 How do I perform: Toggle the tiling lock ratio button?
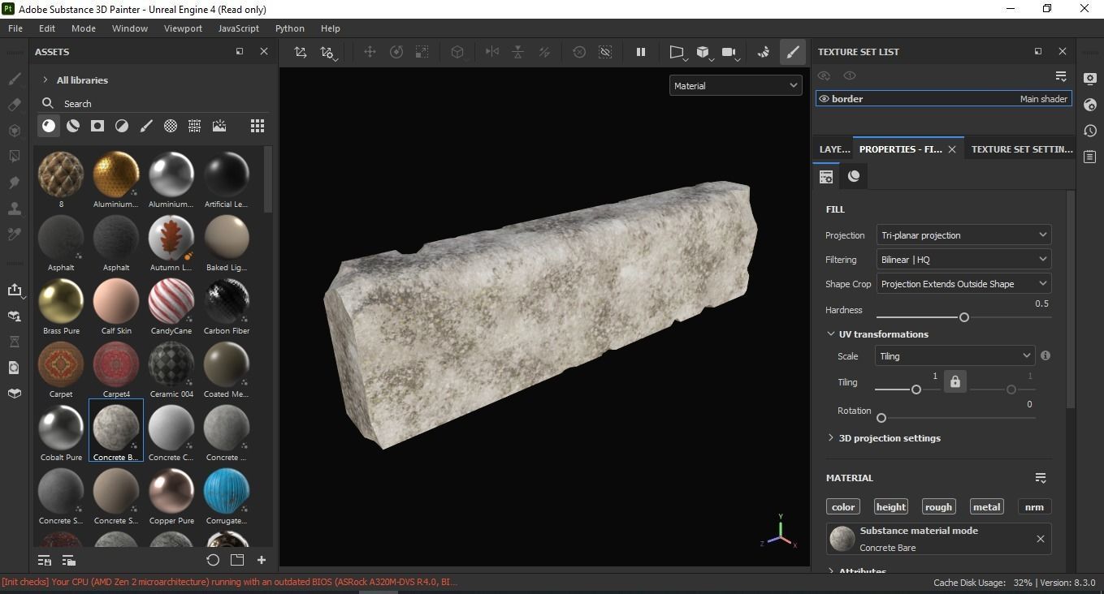tap(955, 381)
